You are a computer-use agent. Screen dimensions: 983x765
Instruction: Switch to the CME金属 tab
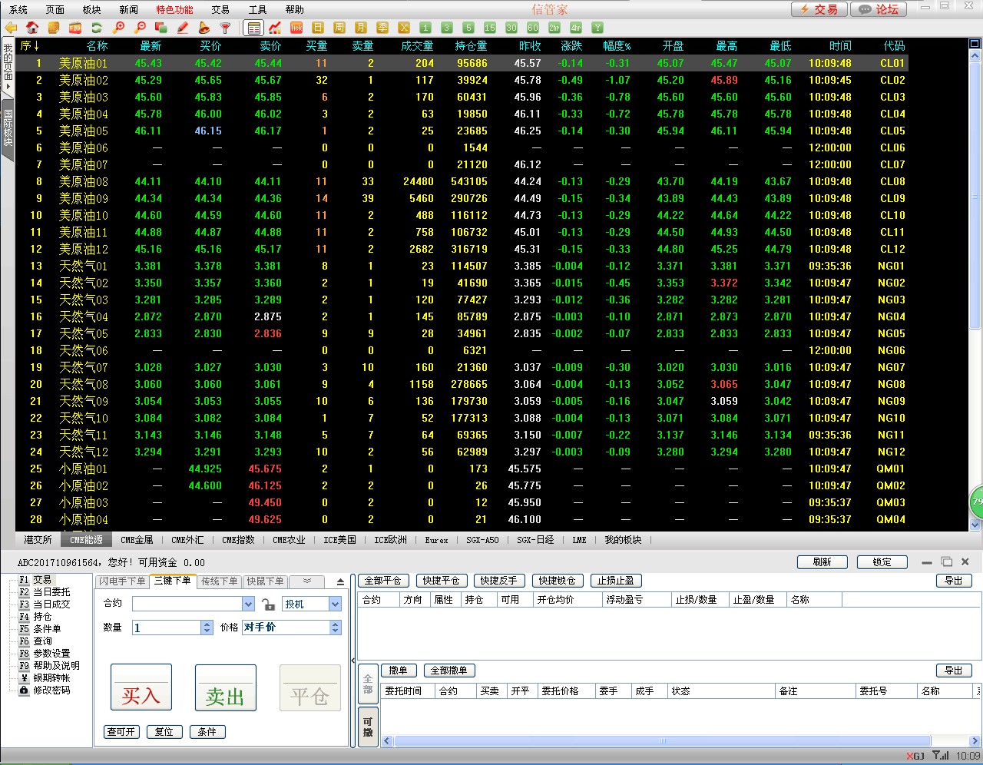[137, 540]
